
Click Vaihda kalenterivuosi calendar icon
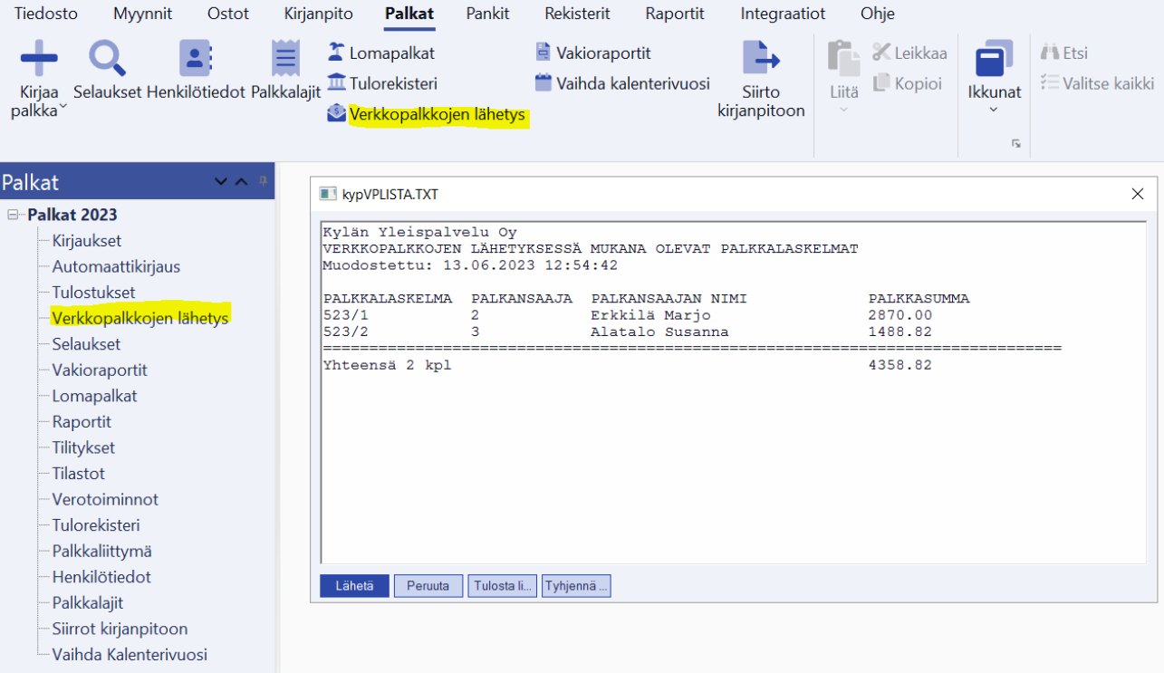(544, 83)
